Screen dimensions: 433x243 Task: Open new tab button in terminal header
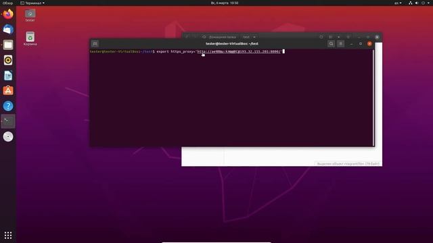(x=95, y=43)
